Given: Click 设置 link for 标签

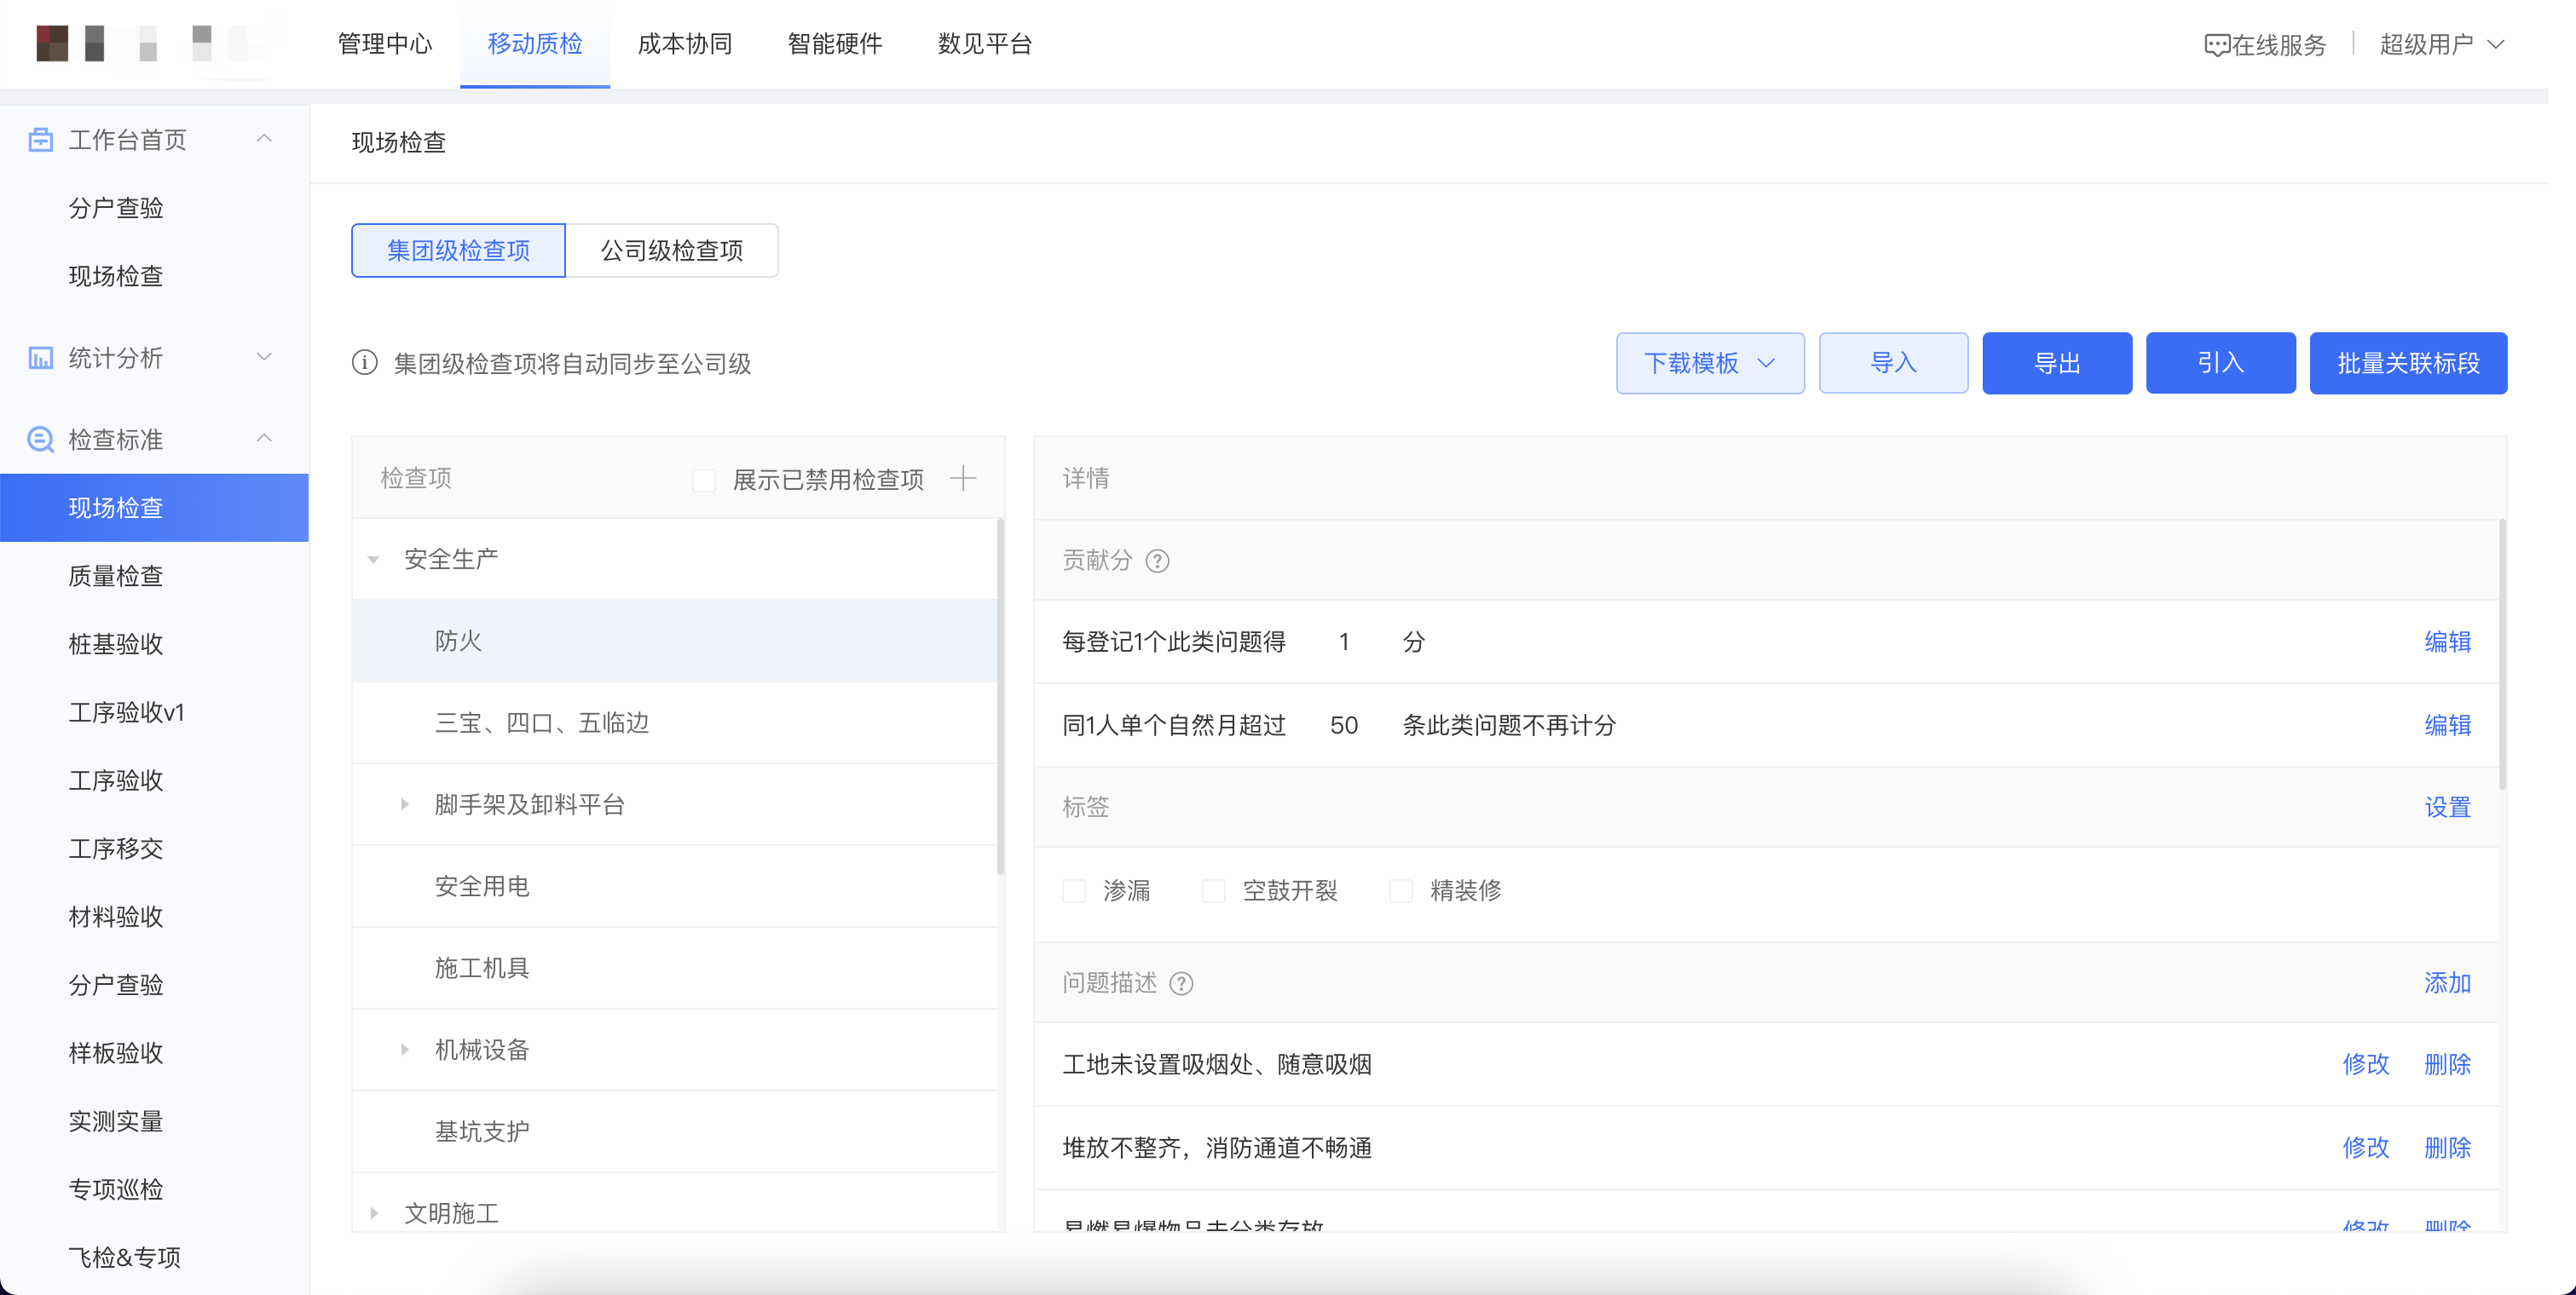Looking at the screenshot, I should tap(2447, 808).
